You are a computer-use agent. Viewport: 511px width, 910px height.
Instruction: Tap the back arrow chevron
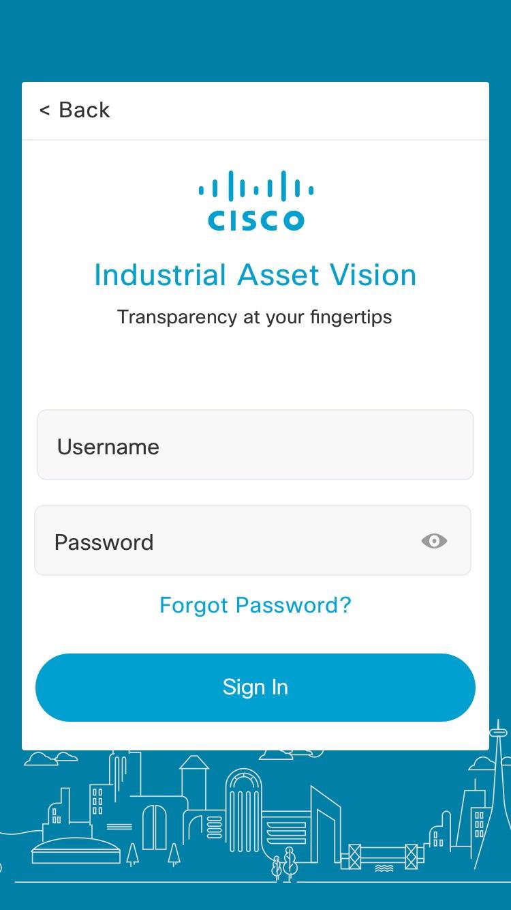[46, 109]
